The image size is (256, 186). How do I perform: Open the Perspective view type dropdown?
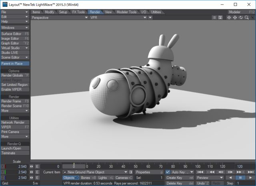60,18
